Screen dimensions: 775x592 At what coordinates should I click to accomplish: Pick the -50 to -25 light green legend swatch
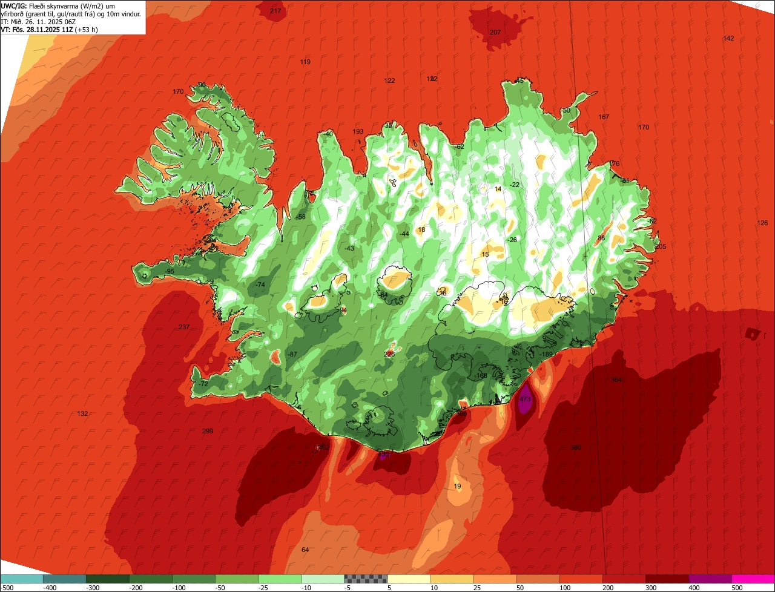(x=236, y=579)
